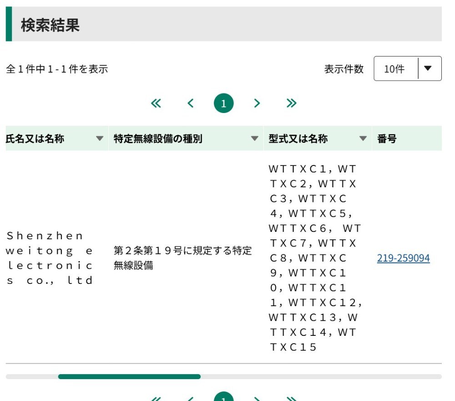Open the 10件 display count dropdown

pos(407,68)
